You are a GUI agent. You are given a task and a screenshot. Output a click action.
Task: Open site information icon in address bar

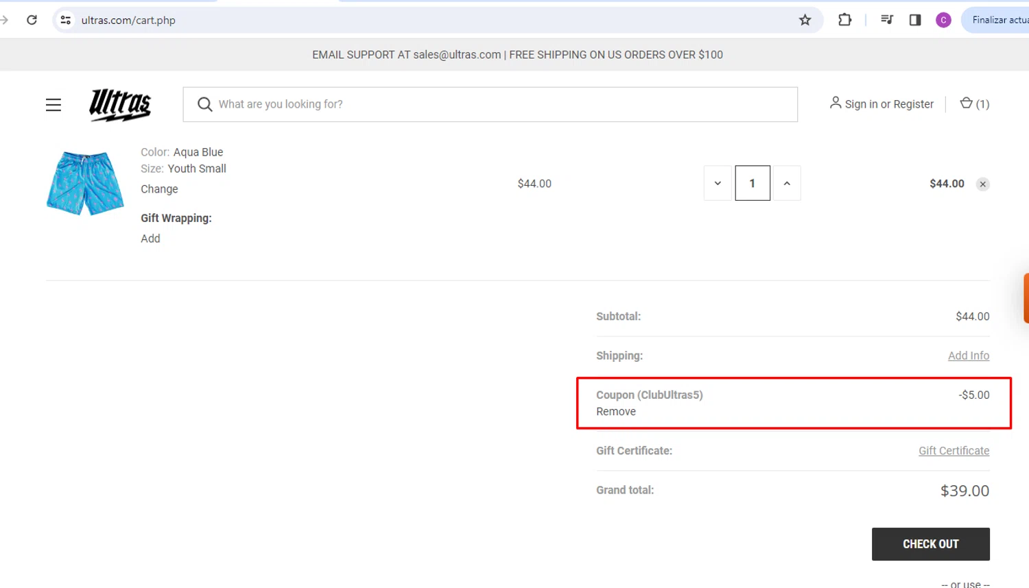pos(65,20)
